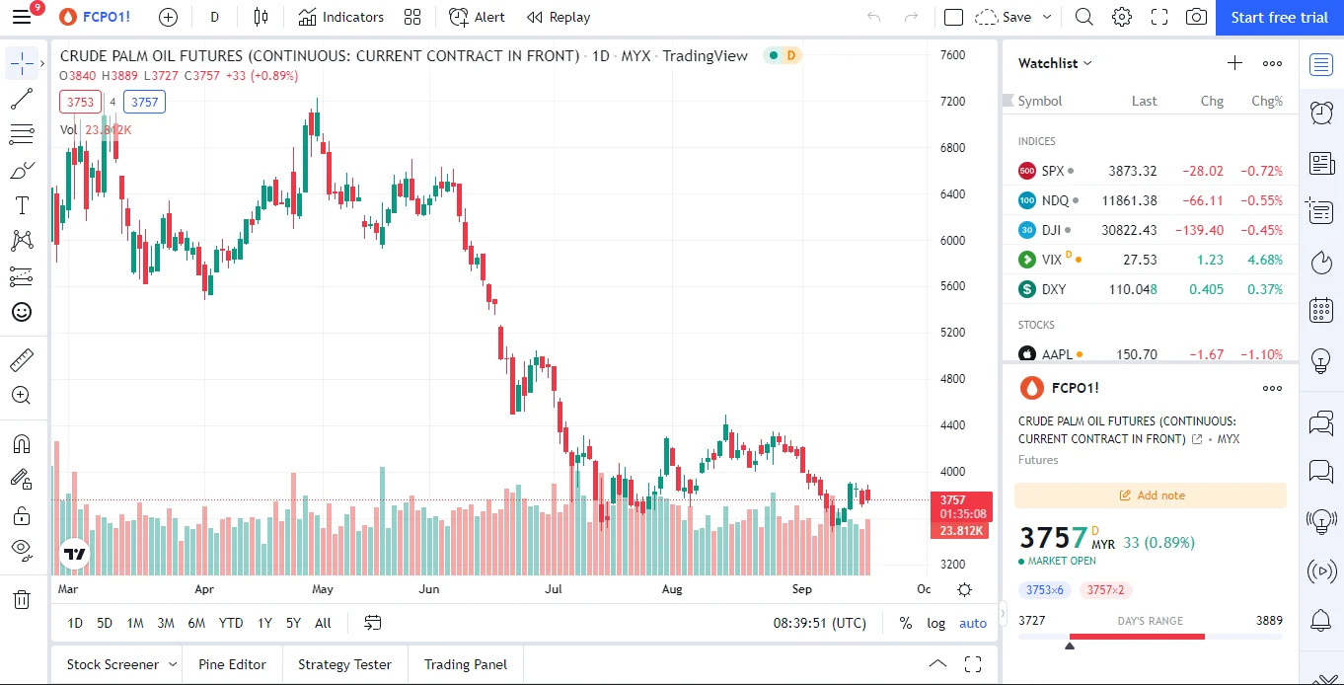
Task: Create an Alert
Action: (x=477, y=17)
